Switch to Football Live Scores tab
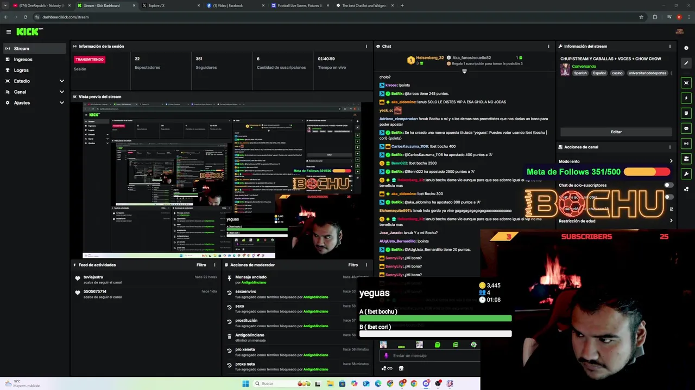 point(300,5)
